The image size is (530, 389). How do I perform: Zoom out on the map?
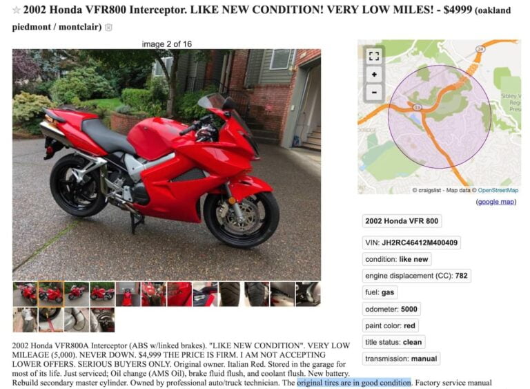(x=374, y=92)
